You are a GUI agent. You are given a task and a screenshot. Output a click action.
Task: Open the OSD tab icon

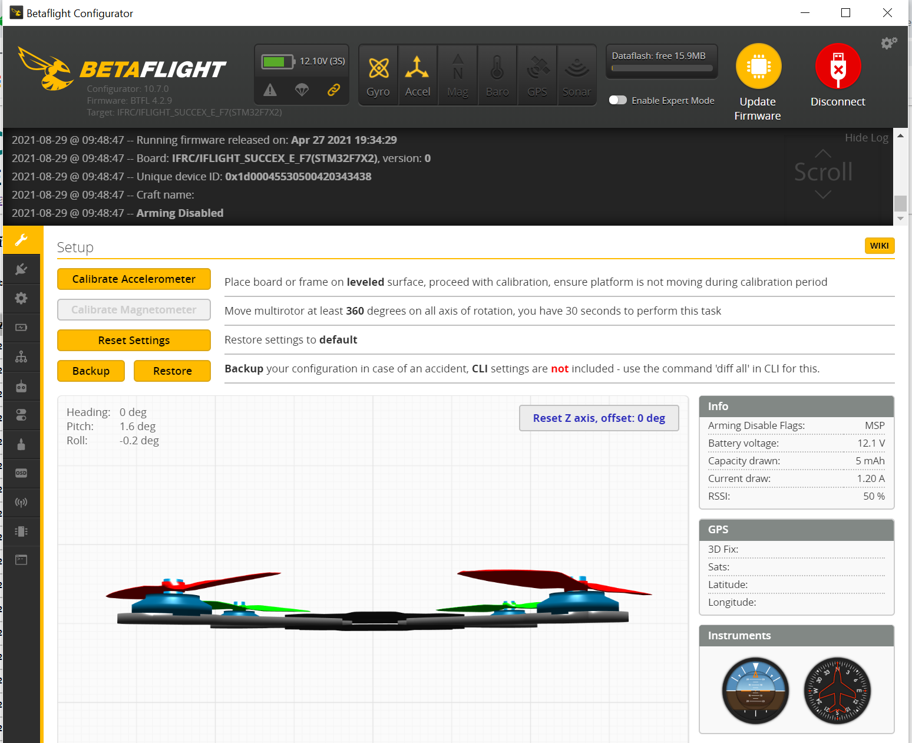21,473
